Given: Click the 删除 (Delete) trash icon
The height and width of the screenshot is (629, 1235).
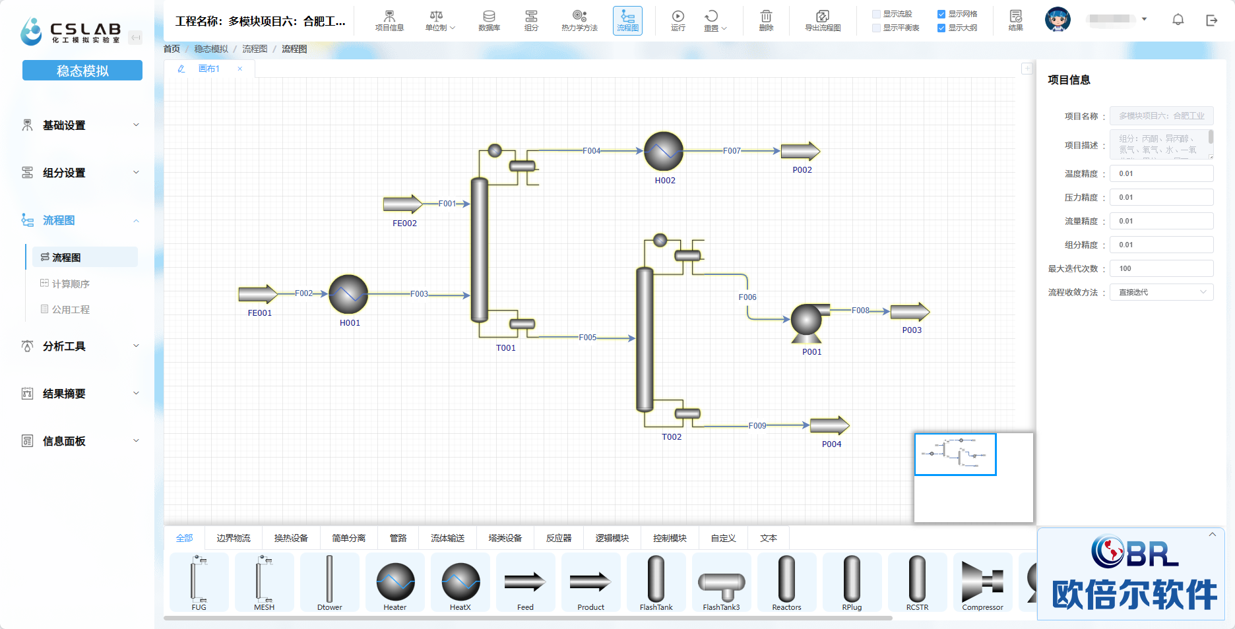Looking at the screenshot, I should pyautogui.click(x=765, y=20).
